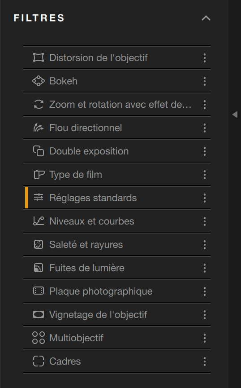Viewport: 241px width, 388px height.
Task: Click the Double exposition overlapping squares icon
Action: (39, 151)
